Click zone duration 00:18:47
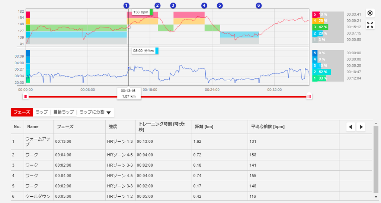The width and height of the screenshot is (381, 203). [x=353, y=72]
